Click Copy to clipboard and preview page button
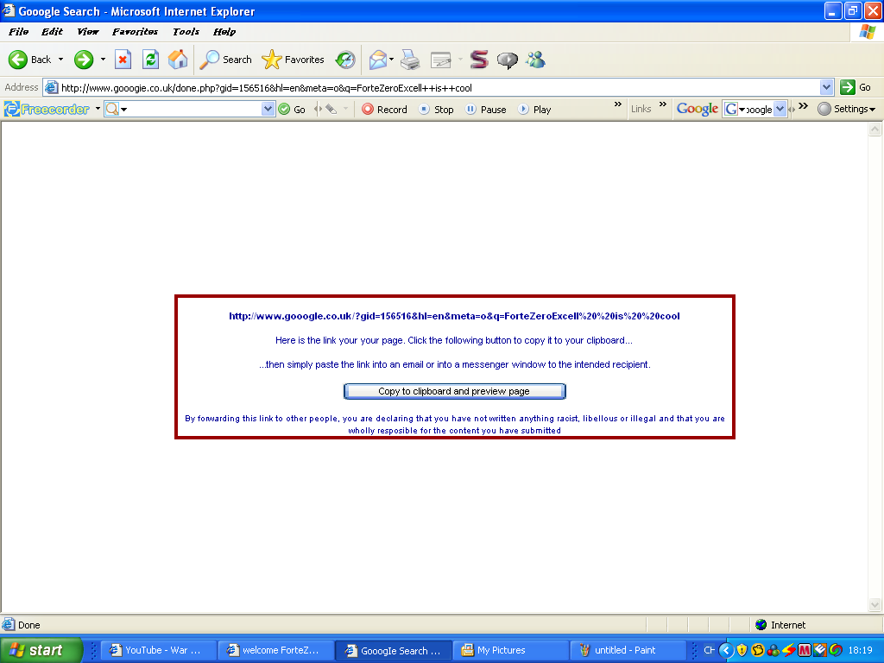This screenshot has height=663, width=884. click(x=454, y=391)
